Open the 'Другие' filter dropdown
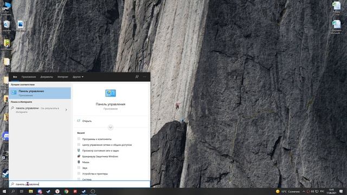 click(x=78, y=77)
